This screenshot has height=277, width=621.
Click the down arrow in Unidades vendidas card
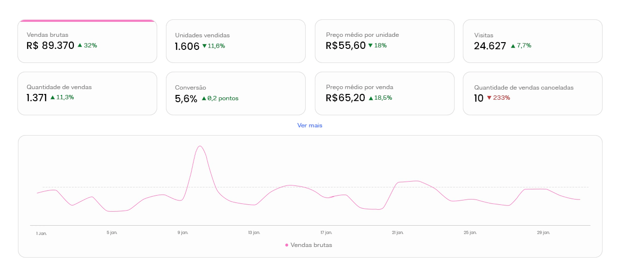[x=204, y=46]
